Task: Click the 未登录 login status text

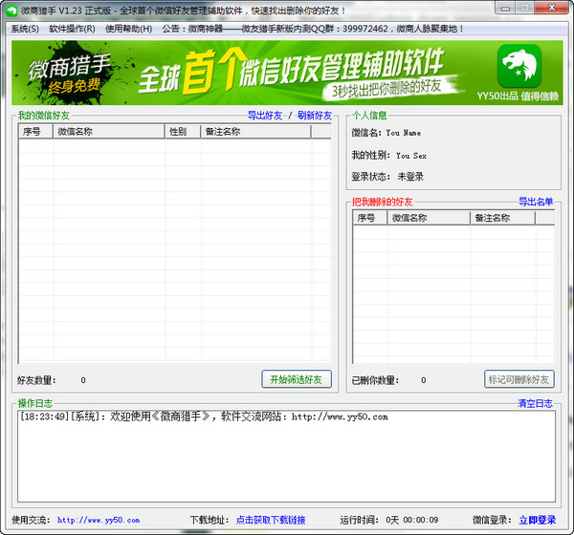Action: (410, 177)
